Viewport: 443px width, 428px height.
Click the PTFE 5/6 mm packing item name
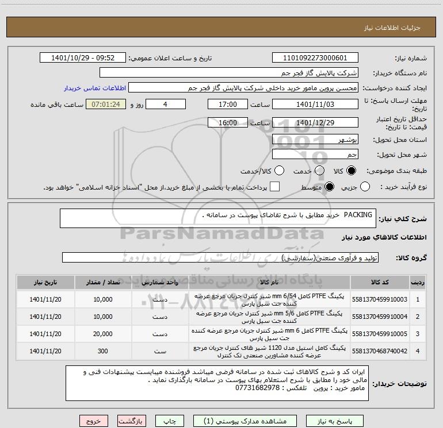269,317
